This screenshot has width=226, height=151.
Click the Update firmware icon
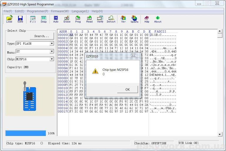tap(134, 19)
